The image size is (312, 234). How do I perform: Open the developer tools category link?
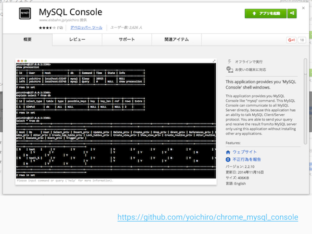click(86, 28)
